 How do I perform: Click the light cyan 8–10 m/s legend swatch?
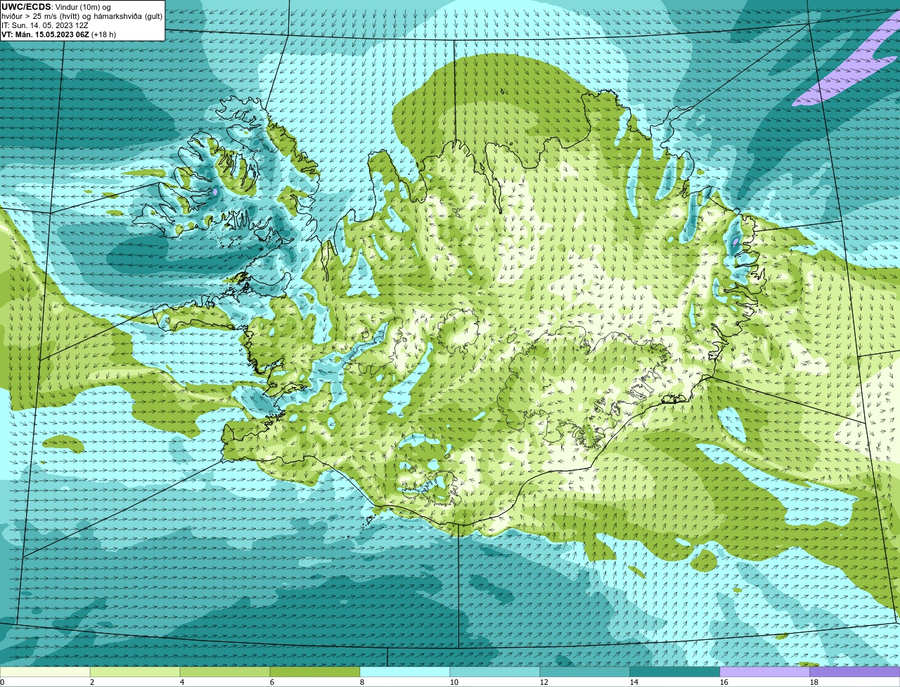[405, 672]
